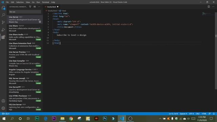Change the CRLF end of line setting

[198, 114]
